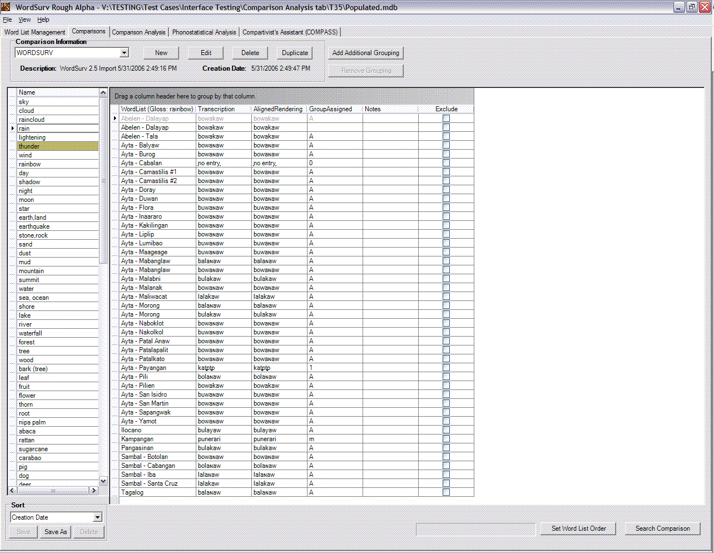Open the Sort Creation Date dropdown
This screenshot has height=553, width=714.
pyautogui.click(x=98, y=517)
